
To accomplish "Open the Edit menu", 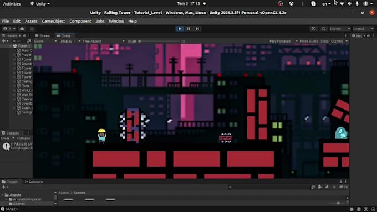I will pos(17,21).
